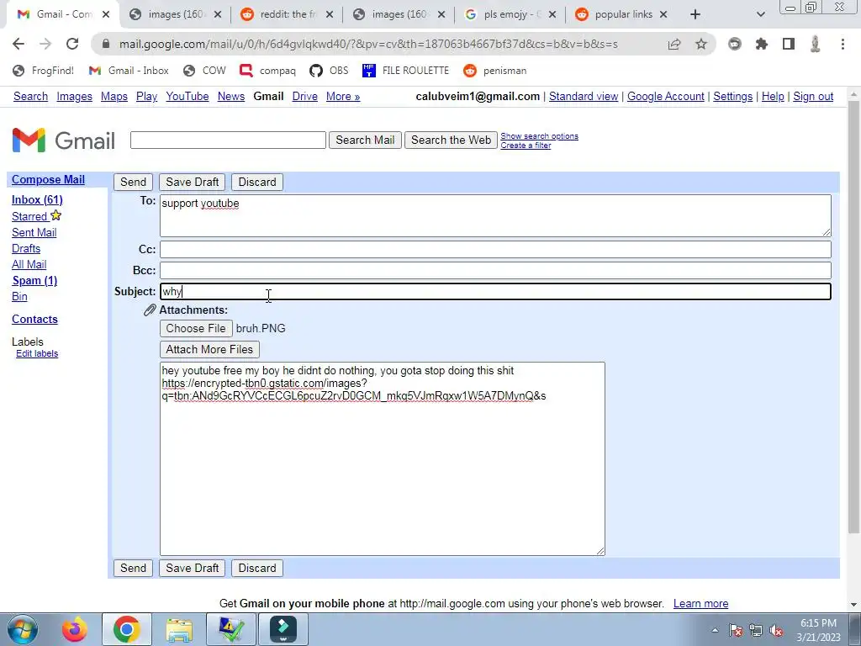Screen dimensions: 861x646
Task: Click the attachments paperclip icon
Action: tap(150, 310)
